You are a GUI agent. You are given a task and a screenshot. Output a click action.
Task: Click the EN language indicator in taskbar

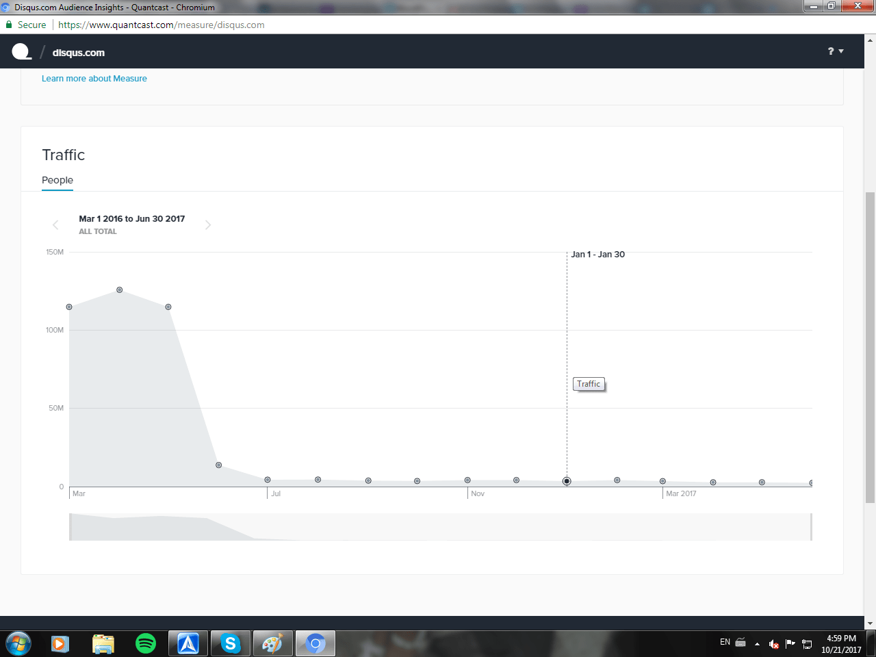[x=725, y=642]
